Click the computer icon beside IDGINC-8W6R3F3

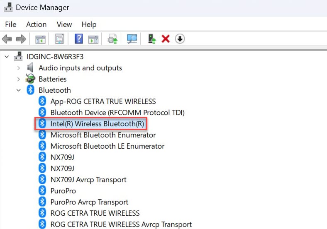tap(18, 56)
